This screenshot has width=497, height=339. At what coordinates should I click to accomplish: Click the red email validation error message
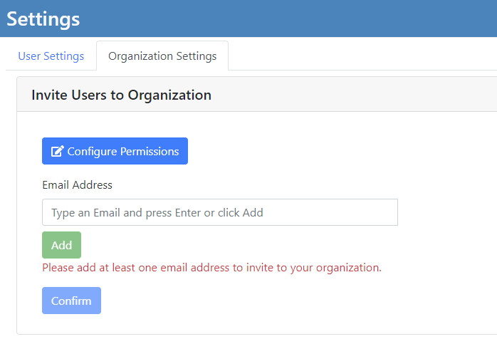pyautogui.click(x=211, y=268)
